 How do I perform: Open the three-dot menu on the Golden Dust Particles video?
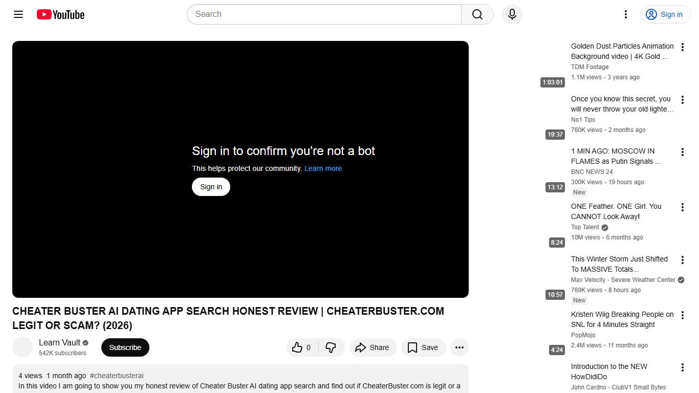coord(682,47)
